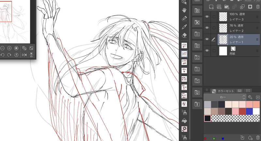The image size is (261, 141).
Task: Rotate canvas left in Navigator
Action: 2,55
